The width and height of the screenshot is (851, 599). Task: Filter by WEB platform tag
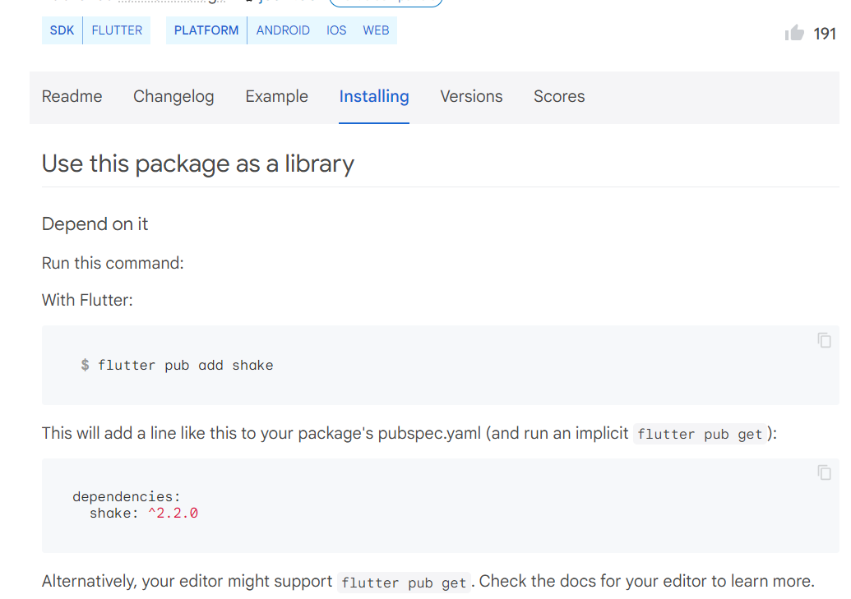point(376,30)
